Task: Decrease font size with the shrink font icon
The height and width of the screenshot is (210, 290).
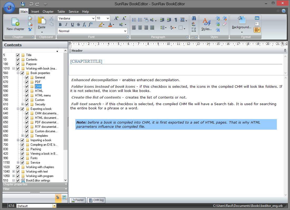Action: point(124,18)
